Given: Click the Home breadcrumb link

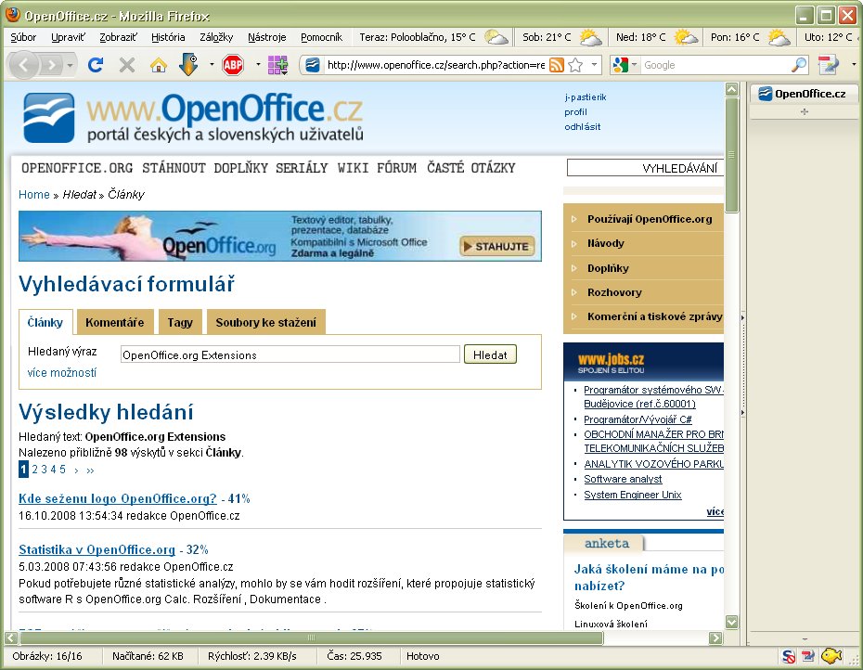Looking at the screenshot, I should coord(34,194).
